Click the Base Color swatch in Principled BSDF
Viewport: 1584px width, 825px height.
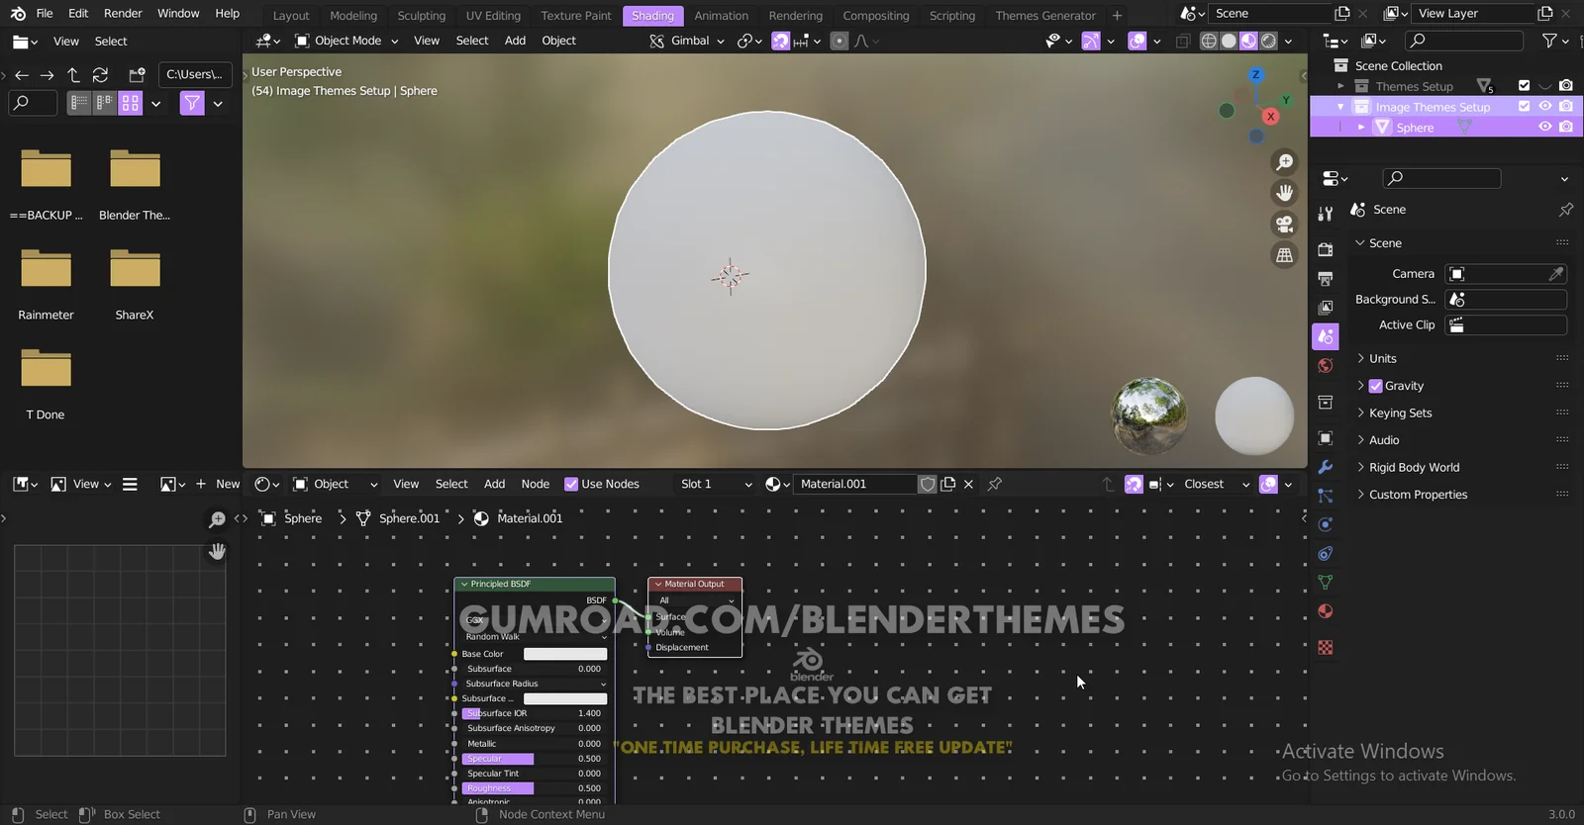[564, 654]
